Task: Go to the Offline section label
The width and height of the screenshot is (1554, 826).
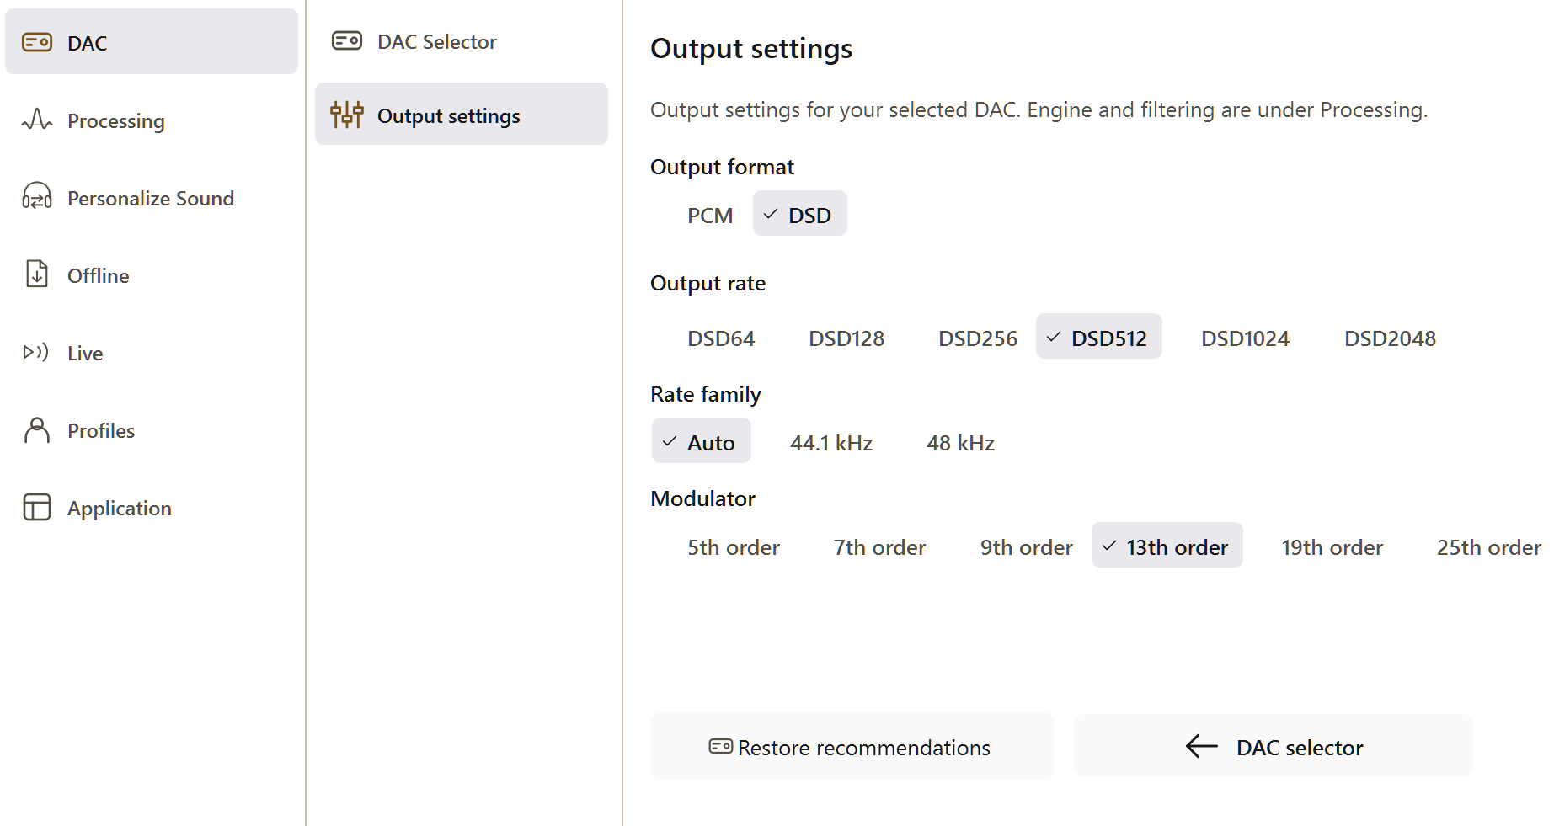Action: (x=99, y=275)
